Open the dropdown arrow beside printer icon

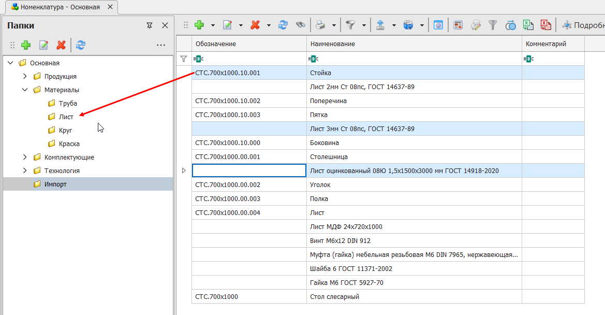pyautogui.click(x=334, y=25)
